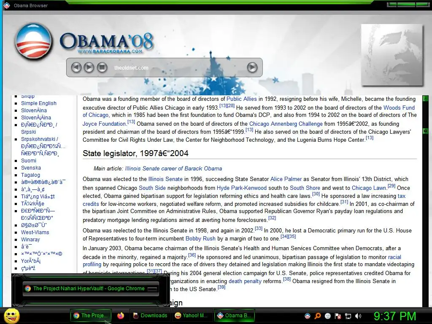The height and width of the screenshot is (324, 432).
Task: Select the West-Vlams language link
Action: point(35,232)
